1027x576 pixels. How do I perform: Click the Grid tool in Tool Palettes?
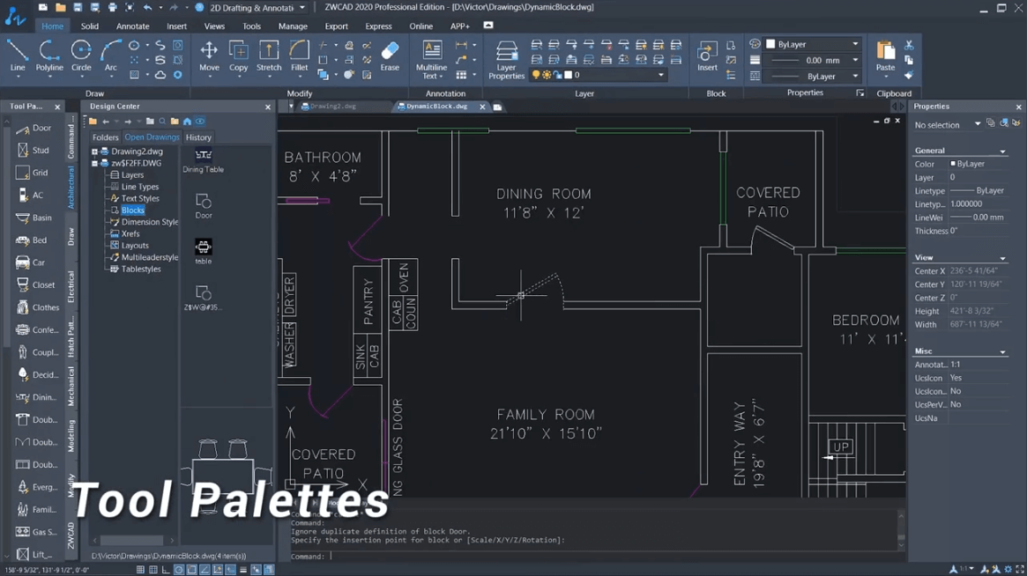pyautogui.click(x=33, y=173)
